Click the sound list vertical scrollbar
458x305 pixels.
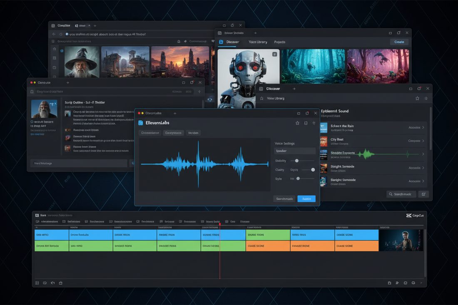point(431,129)
